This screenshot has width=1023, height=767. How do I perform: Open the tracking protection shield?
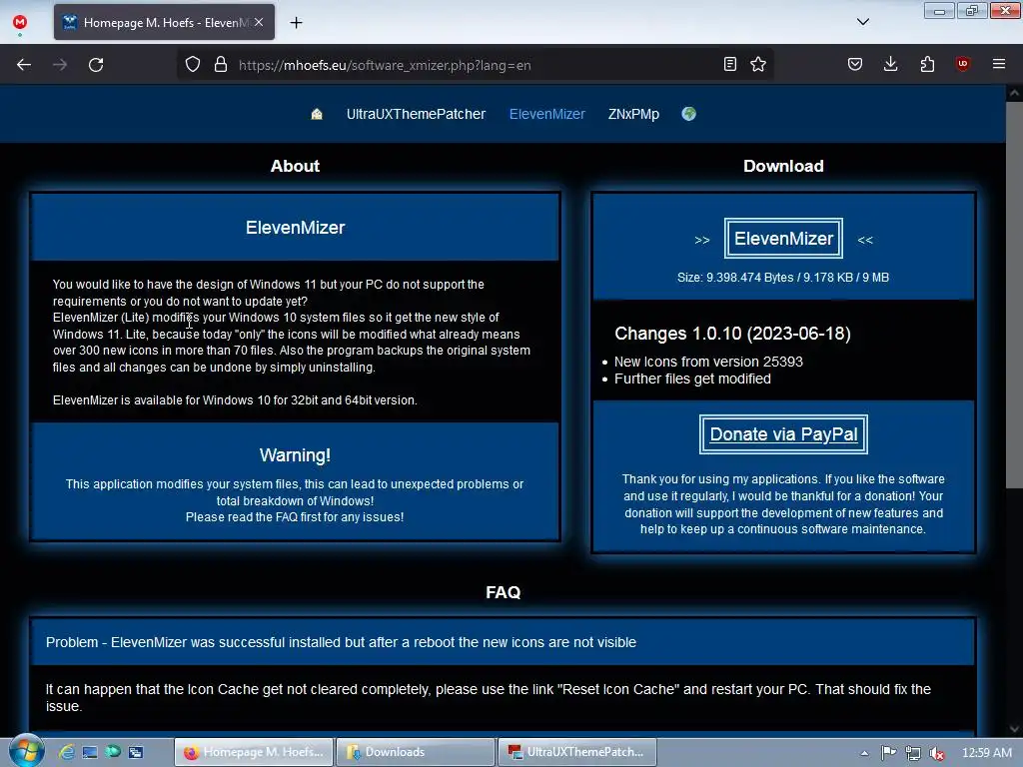(193, 65)
